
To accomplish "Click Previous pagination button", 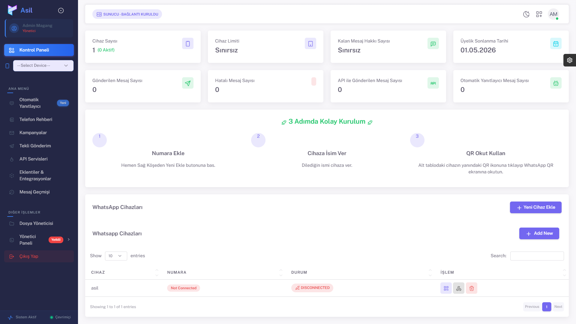I will pyautogui.click(x=532, y=307).
